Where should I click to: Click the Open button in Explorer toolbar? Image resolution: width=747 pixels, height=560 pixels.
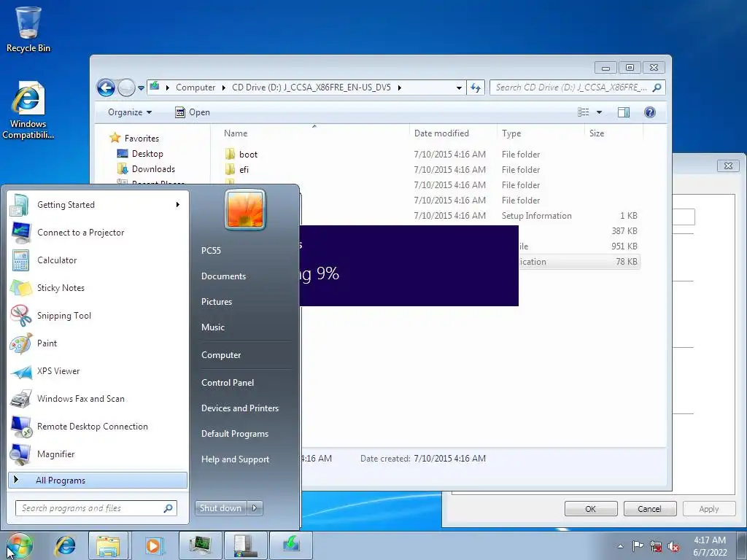click(193, 112)
